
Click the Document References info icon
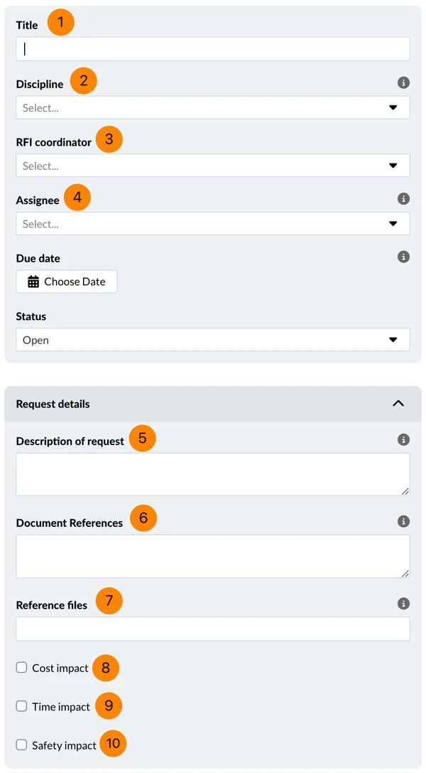[x=403, y=521]
